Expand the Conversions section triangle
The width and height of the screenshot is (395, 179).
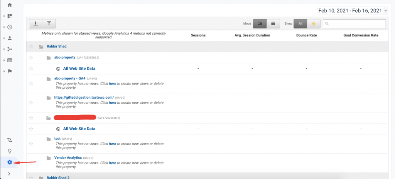4,71
